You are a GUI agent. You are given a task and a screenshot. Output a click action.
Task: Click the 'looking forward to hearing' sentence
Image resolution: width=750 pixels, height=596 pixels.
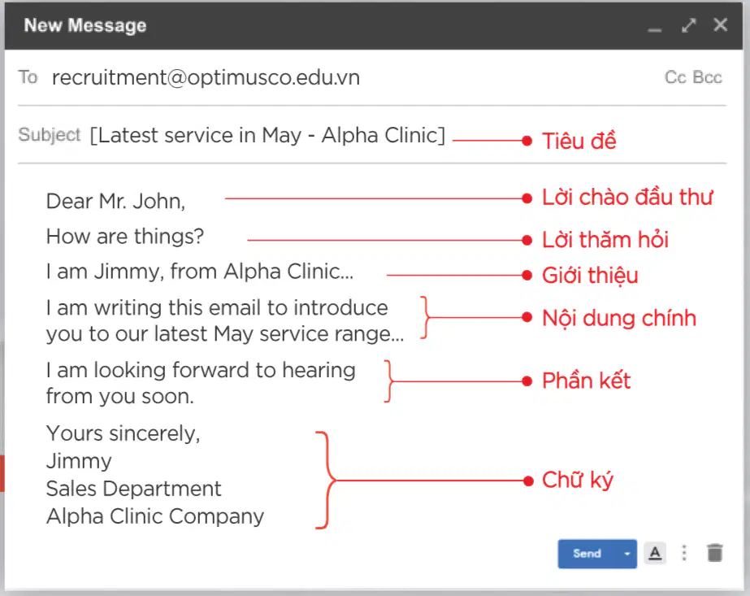201,383
